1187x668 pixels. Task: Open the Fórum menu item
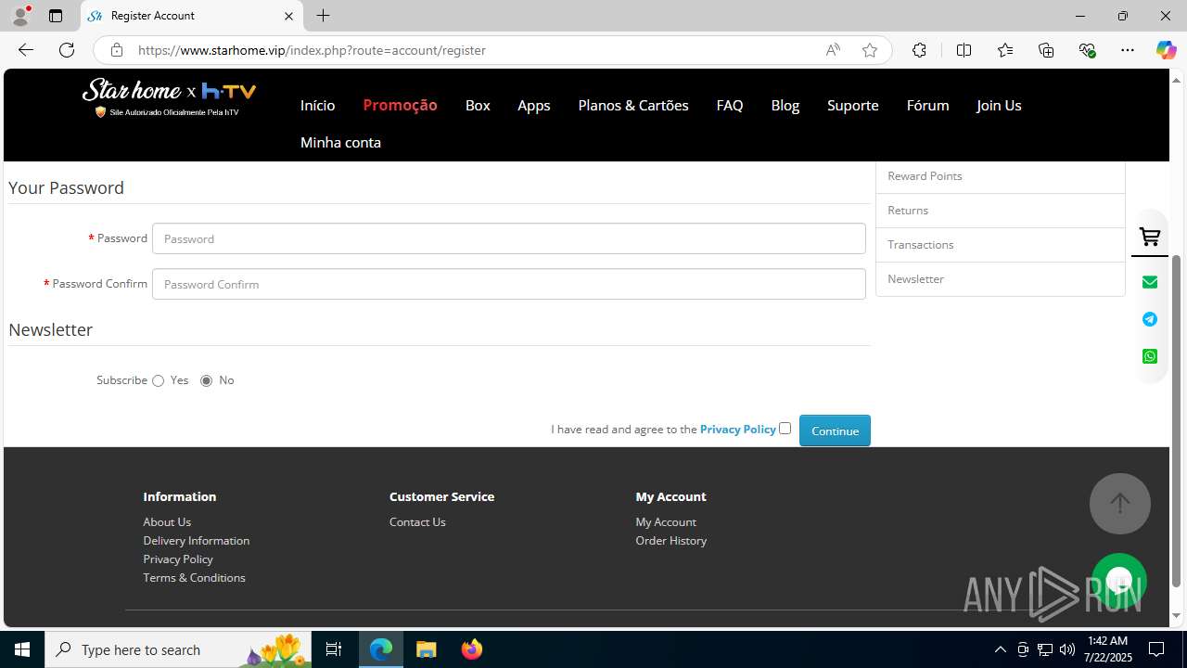point(927,106)
